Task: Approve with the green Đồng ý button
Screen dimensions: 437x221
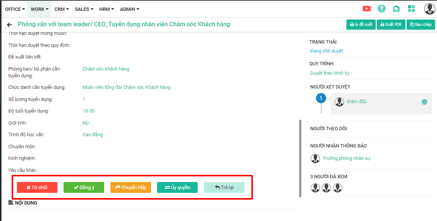Action: pyautogui.click(x=84, y=188)
